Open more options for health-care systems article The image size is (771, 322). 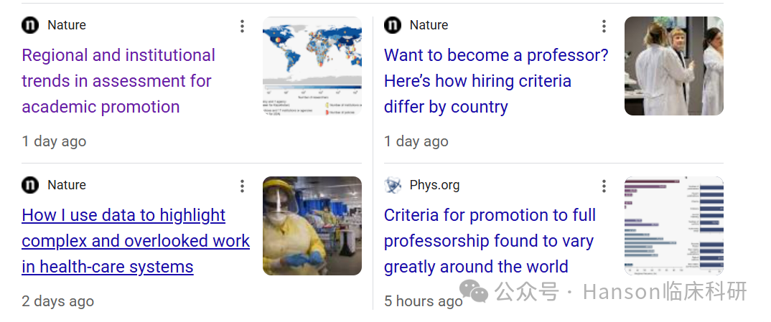tap(242, 186)
